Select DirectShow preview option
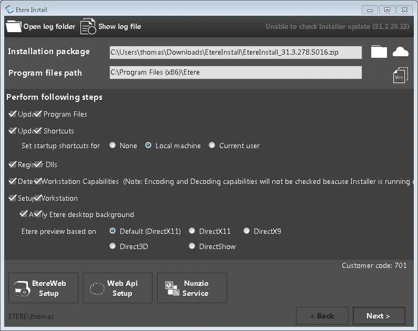This screenshot has width=418, height=331. (192, 246)
